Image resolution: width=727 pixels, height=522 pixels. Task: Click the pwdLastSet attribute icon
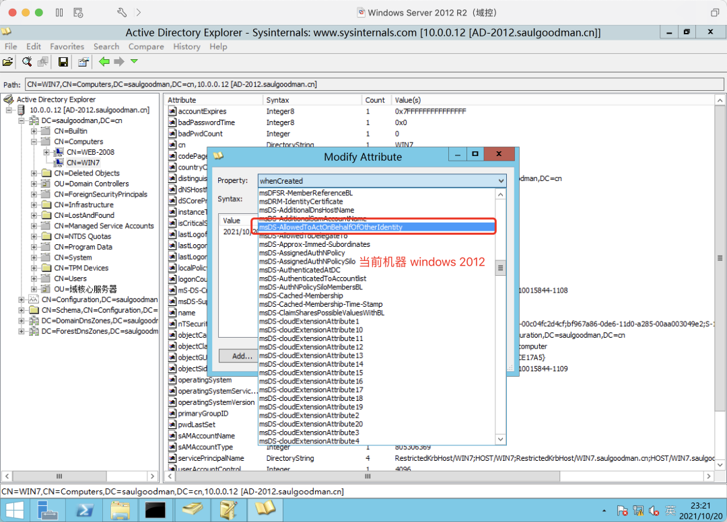(172, 424)
